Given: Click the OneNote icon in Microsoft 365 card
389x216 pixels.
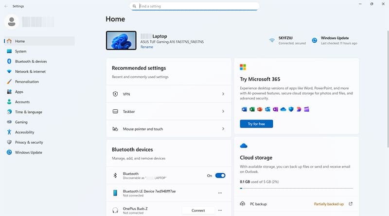Looking at the screenshot, I should point(275,109).
